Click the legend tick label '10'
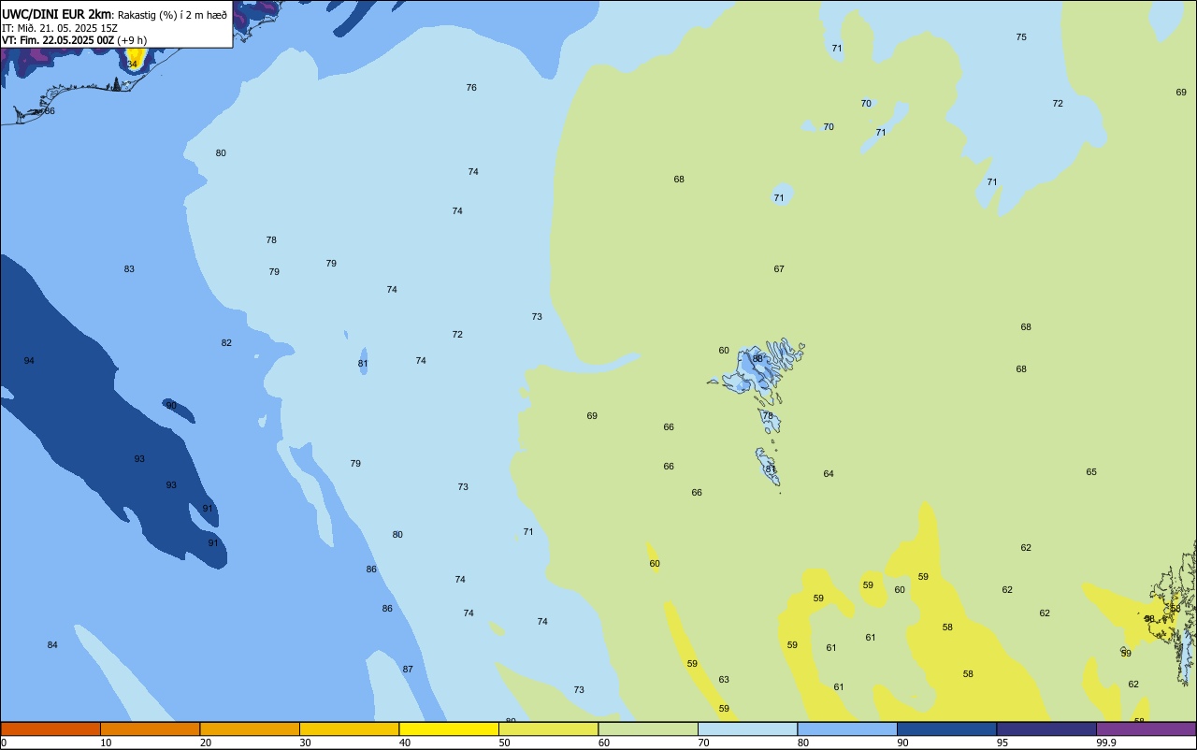 tap(106, 743)
